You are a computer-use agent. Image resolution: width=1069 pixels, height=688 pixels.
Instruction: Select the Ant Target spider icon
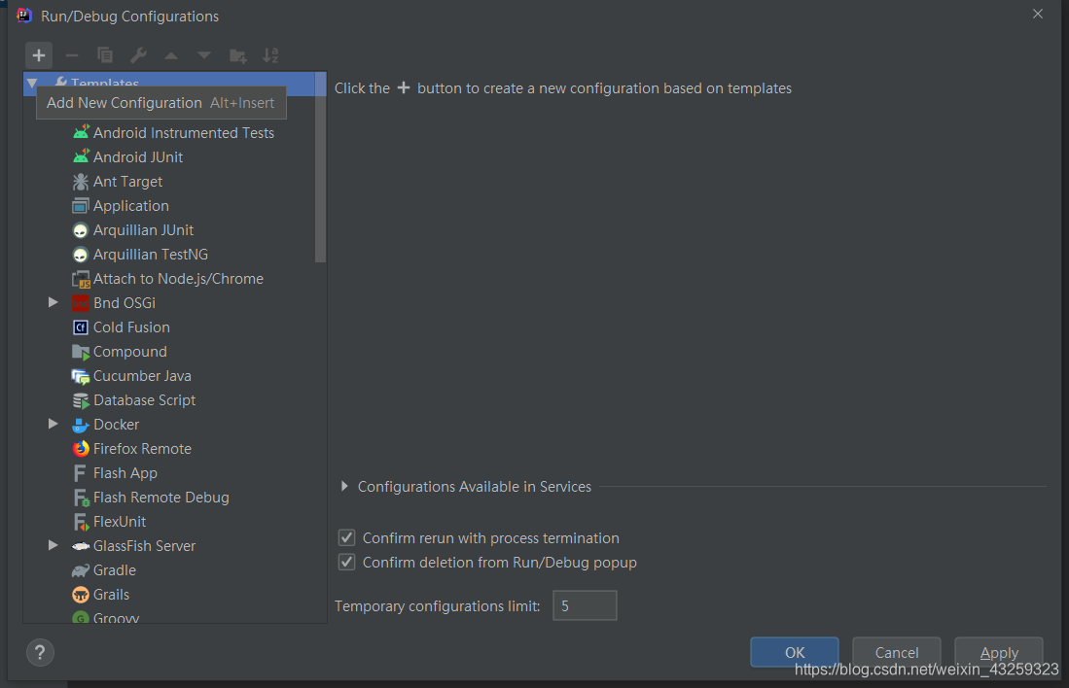81,181
